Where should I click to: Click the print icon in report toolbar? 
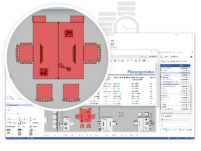tap(115, 61)
